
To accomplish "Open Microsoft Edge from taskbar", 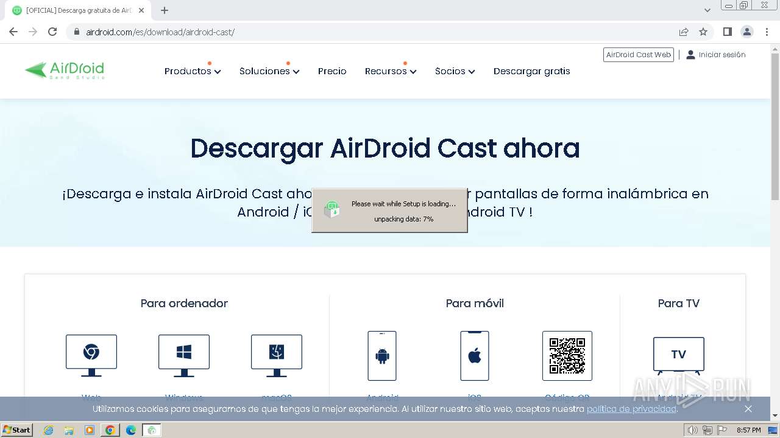I will [x=130, y=430].
